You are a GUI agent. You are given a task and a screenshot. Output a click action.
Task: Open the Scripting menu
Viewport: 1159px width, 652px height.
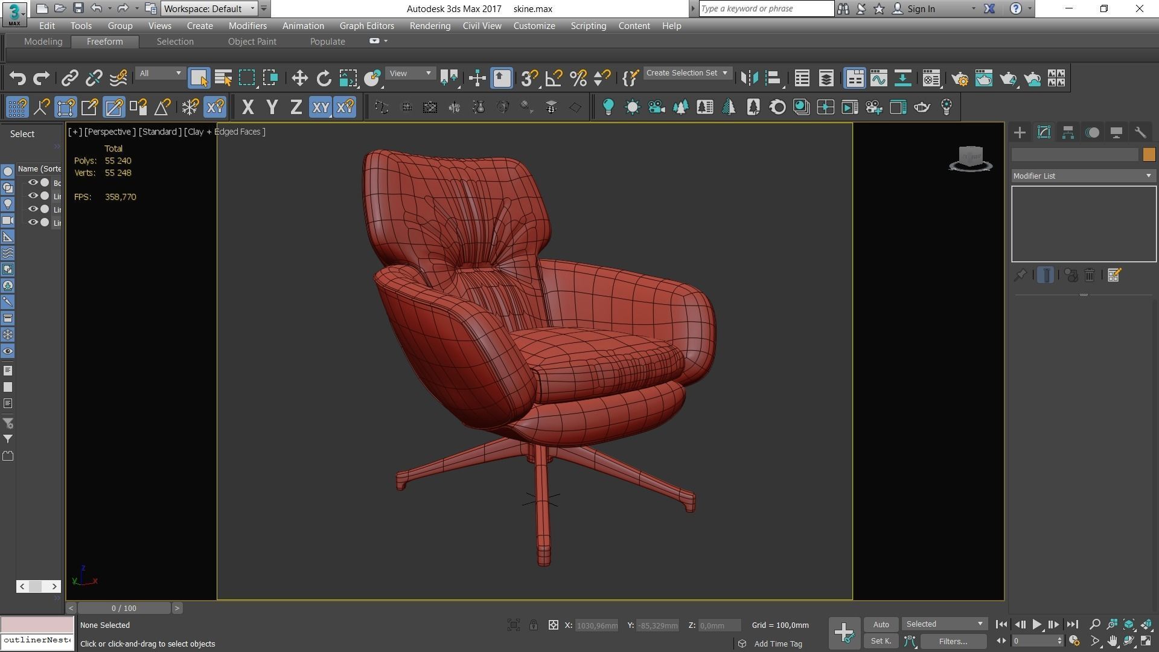click(588, 26)
